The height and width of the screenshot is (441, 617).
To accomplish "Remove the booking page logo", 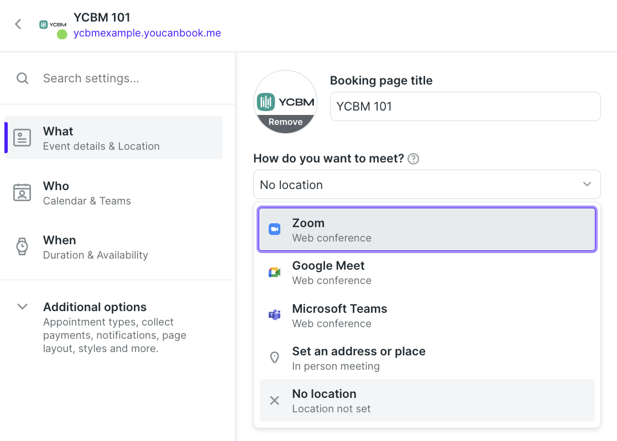I will (286, 122).
